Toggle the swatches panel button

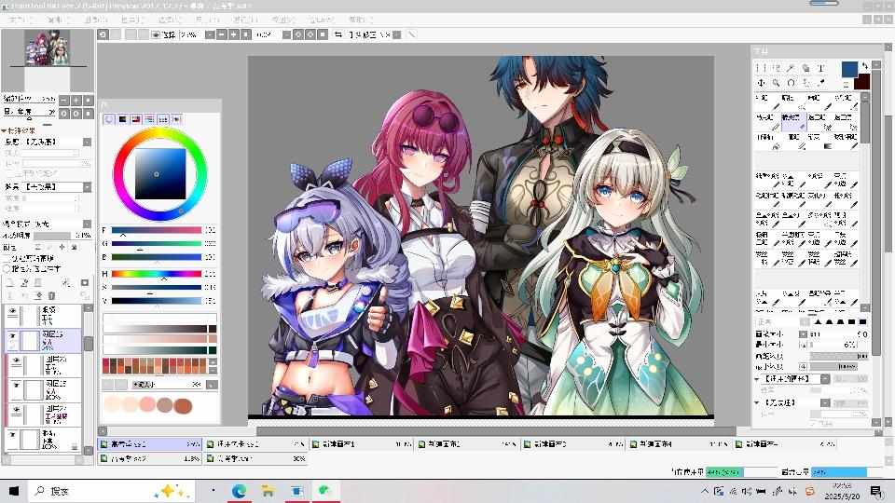(163, 119)
